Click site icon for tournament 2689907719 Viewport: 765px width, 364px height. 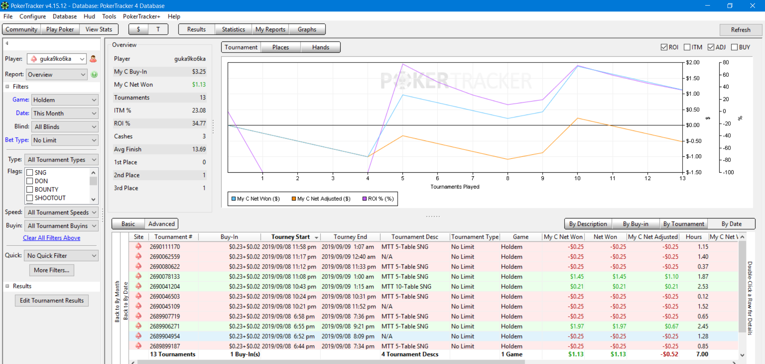click(x=138, y=316)
